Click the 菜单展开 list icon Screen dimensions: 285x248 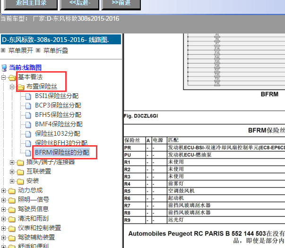point(3,50)
